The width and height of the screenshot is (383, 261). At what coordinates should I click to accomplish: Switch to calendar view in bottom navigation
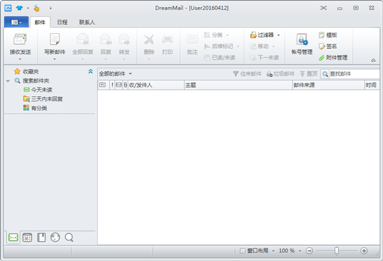pos(27,237)
